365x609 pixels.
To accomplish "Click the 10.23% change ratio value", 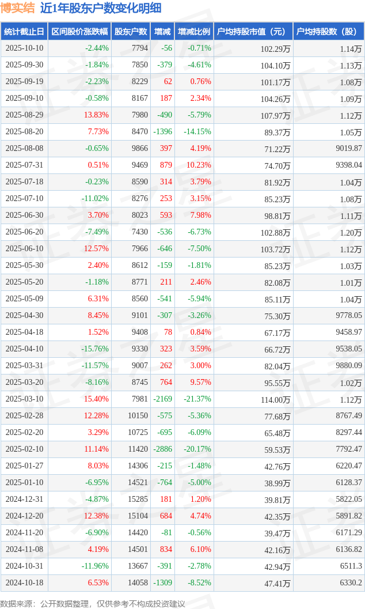I will click(200, 165).
